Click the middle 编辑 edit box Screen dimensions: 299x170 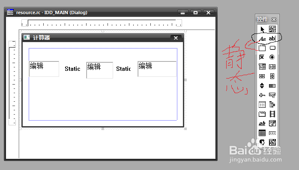(x=99, y=70)
